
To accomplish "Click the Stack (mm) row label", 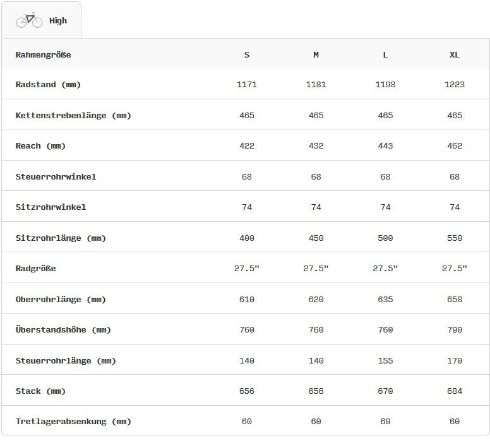I will [x=40, y=391].
